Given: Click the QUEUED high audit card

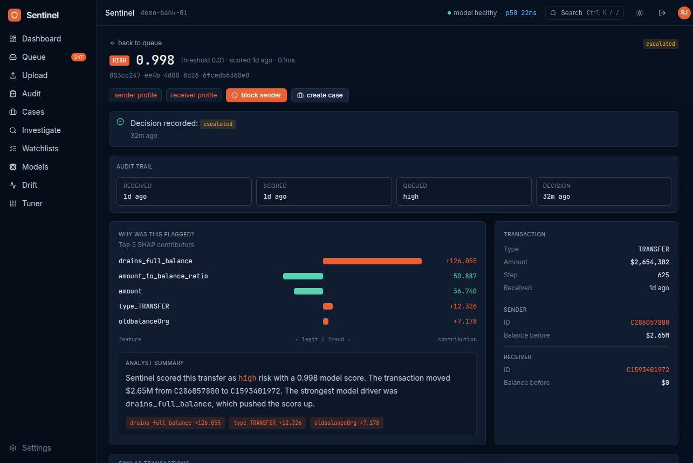Looking at the screenshot, I should (x=464, y=191).
